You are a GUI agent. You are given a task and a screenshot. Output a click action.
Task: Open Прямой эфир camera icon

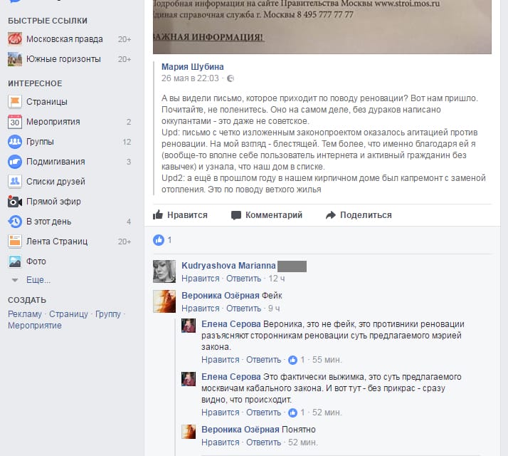pyautogui.click(x=15, y=202)
